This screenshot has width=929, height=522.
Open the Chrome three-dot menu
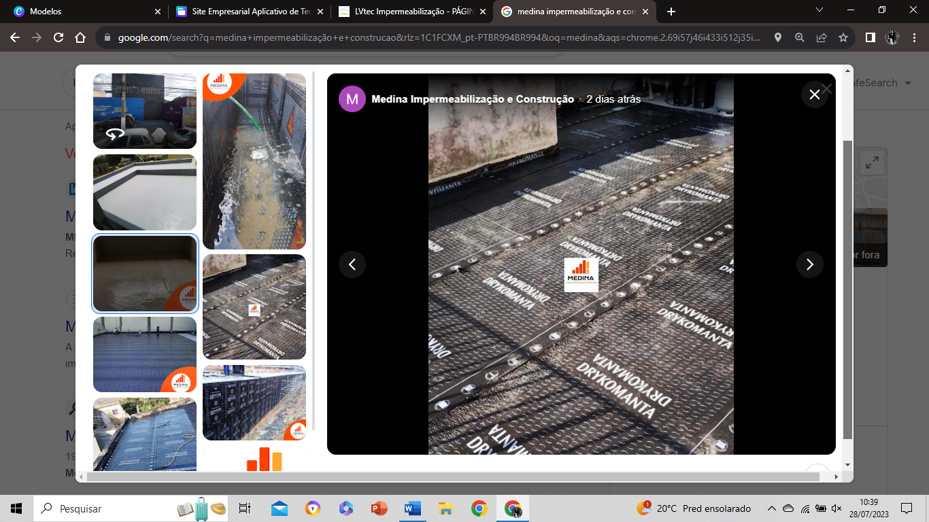click(914, 37)
